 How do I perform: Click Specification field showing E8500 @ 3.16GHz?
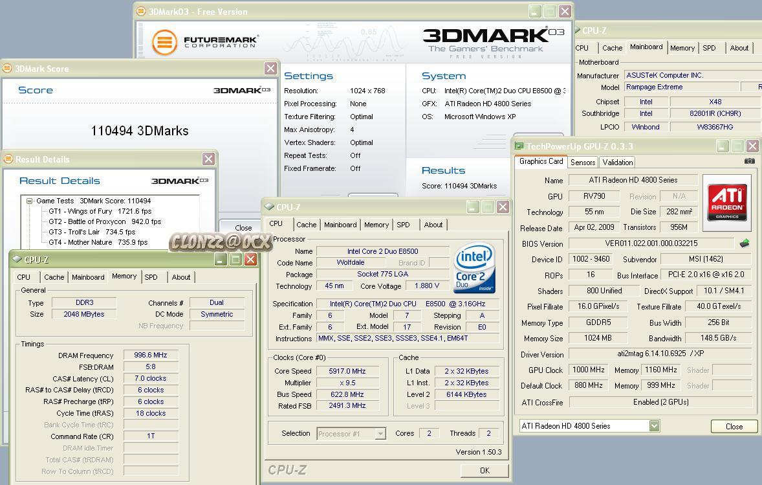pyautogui.click(x=408, y=304)
